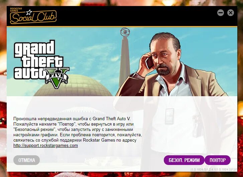Screen dimensions: 243x177
Task: Click the eye symbol atop the tower
Action: [125, 32]
